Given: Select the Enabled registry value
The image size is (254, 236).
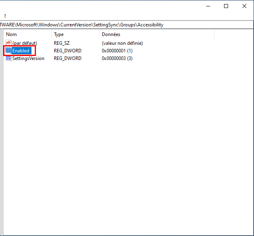Looking at the screenshot, I should tap(21, 51).
